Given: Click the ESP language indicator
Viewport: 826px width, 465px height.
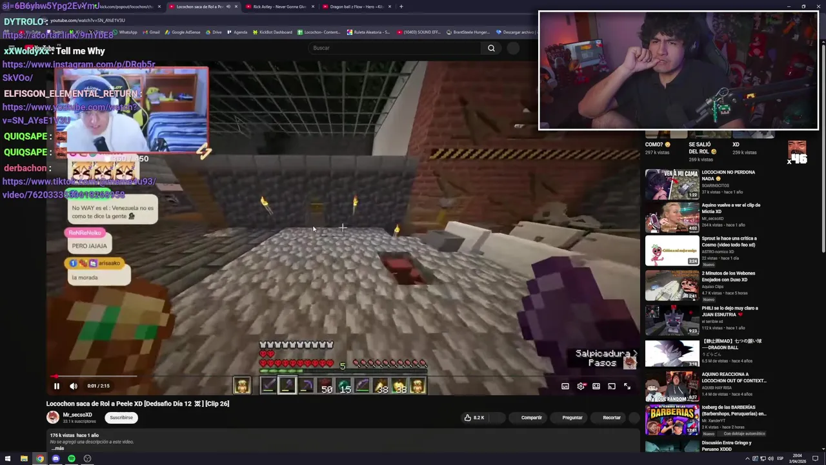Looking at the screenshot, I should click(780, 459).
